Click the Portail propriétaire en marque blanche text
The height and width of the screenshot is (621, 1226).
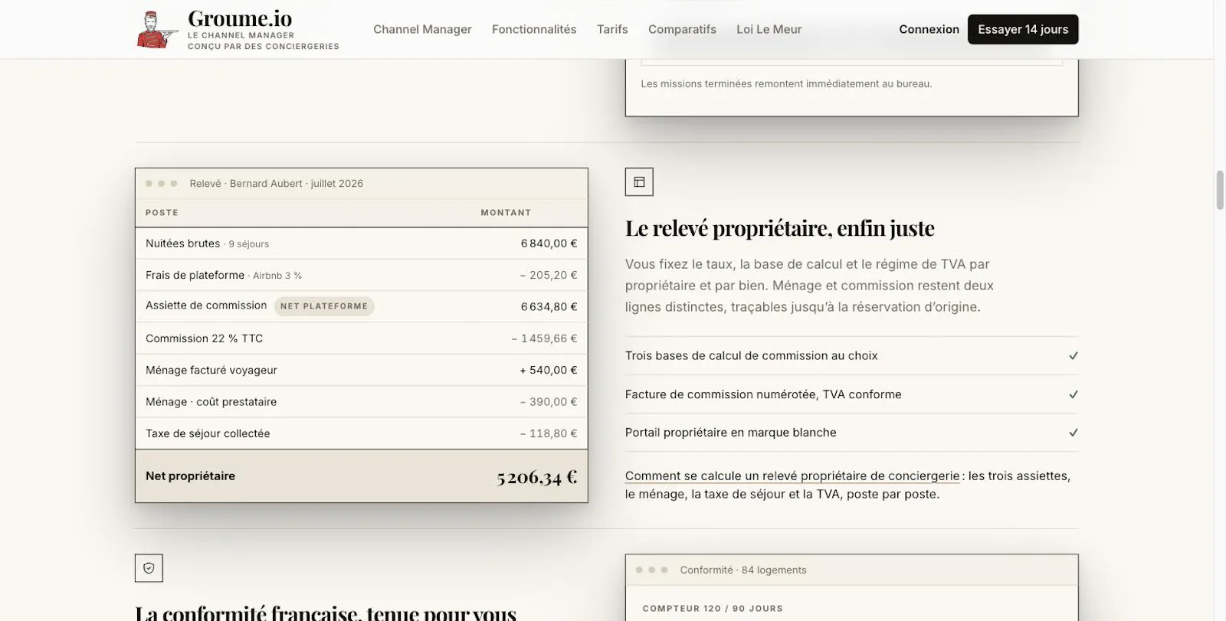coord(731,433)
